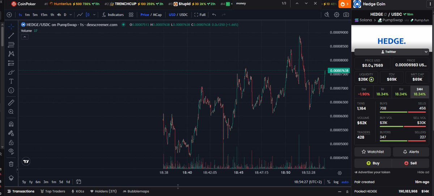
Task: Take a chart snapshot with camera
Action: [346, 15]
